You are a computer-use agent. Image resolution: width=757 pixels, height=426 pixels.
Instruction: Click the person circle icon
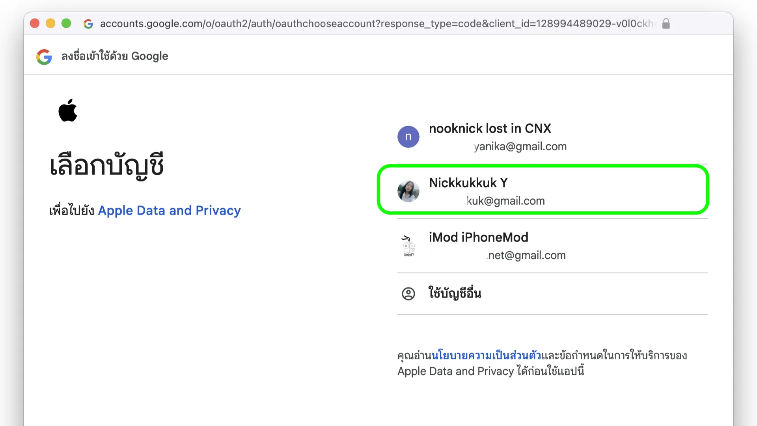408,293
